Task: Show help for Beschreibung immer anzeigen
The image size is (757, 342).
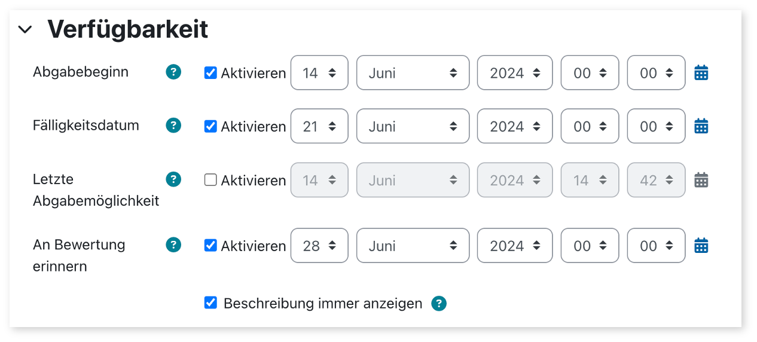Action: [439, 304]
